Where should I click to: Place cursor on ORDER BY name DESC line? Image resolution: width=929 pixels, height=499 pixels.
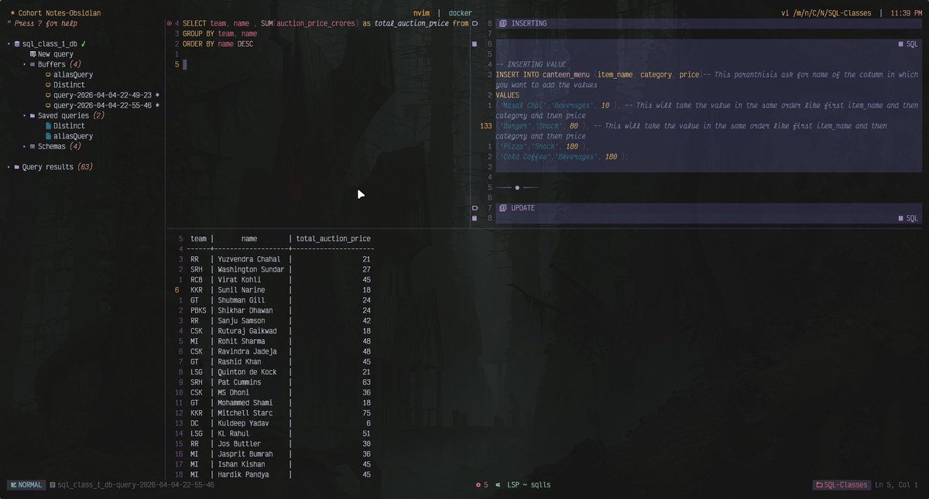coord(218,44)
